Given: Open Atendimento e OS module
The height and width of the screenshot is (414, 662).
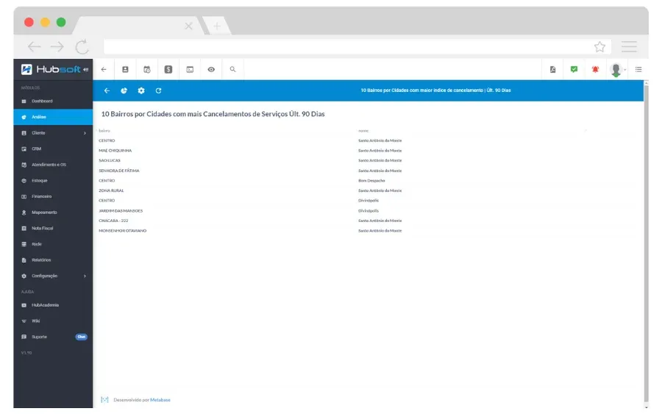Looking at the screenshot, I should pyautogui.click(x=53, y=165).
